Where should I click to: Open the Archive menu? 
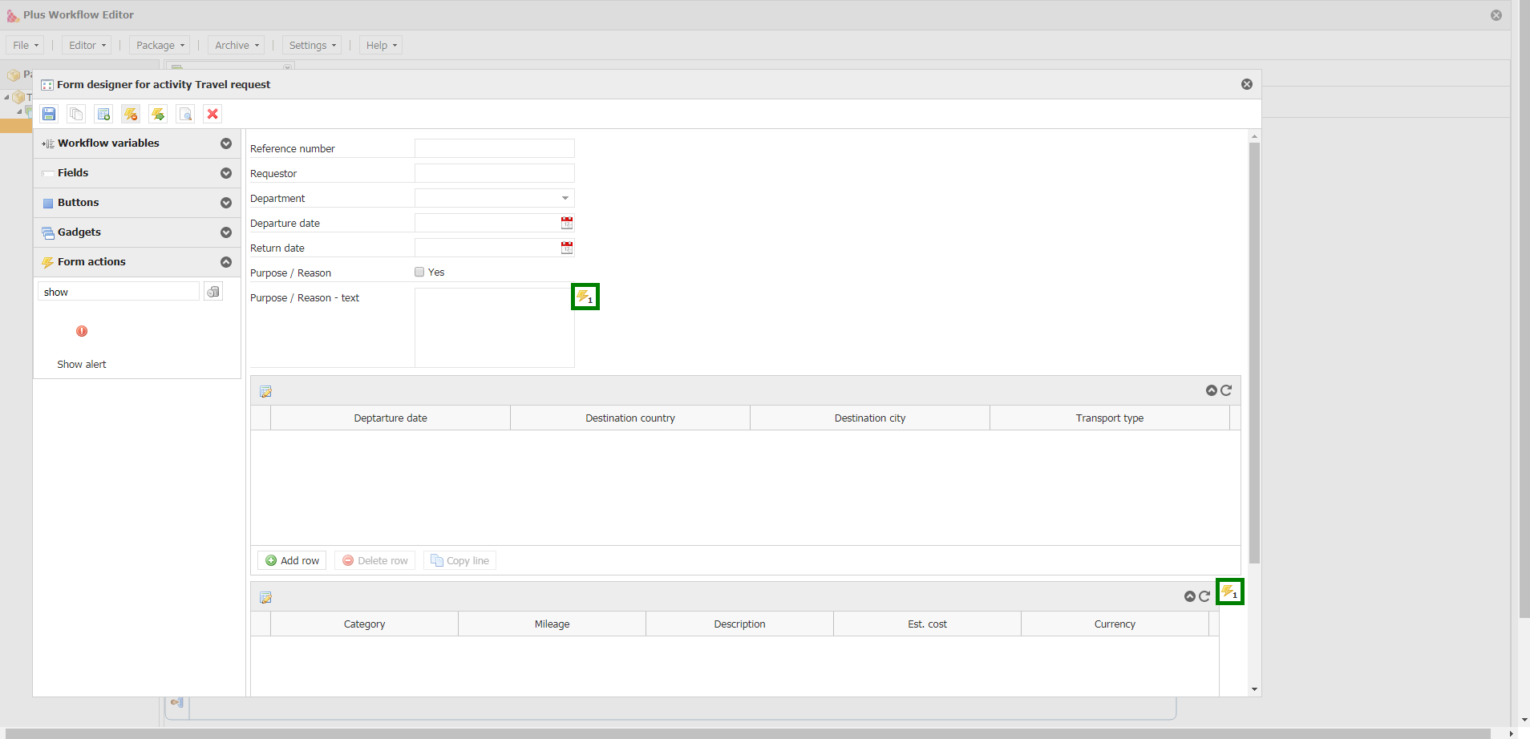(x=237, y=46)
